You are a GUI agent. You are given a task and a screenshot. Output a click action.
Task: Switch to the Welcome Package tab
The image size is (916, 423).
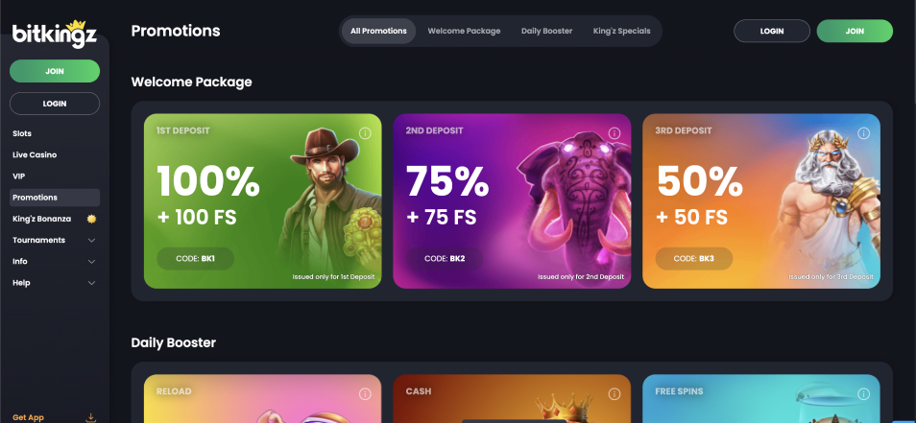pos(464,31)
